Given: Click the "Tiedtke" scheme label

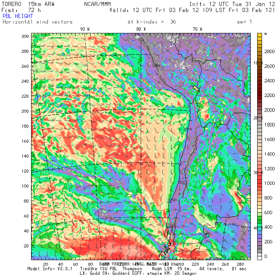Looking at the screenshot, I should (x=88, y=269).
